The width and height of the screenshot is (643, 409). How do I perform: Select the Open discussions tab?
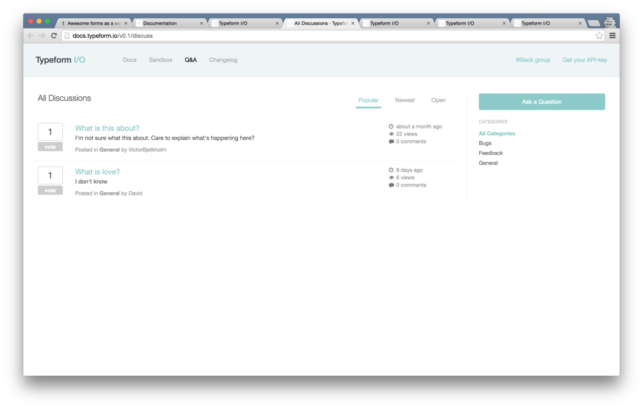(438, 100)
